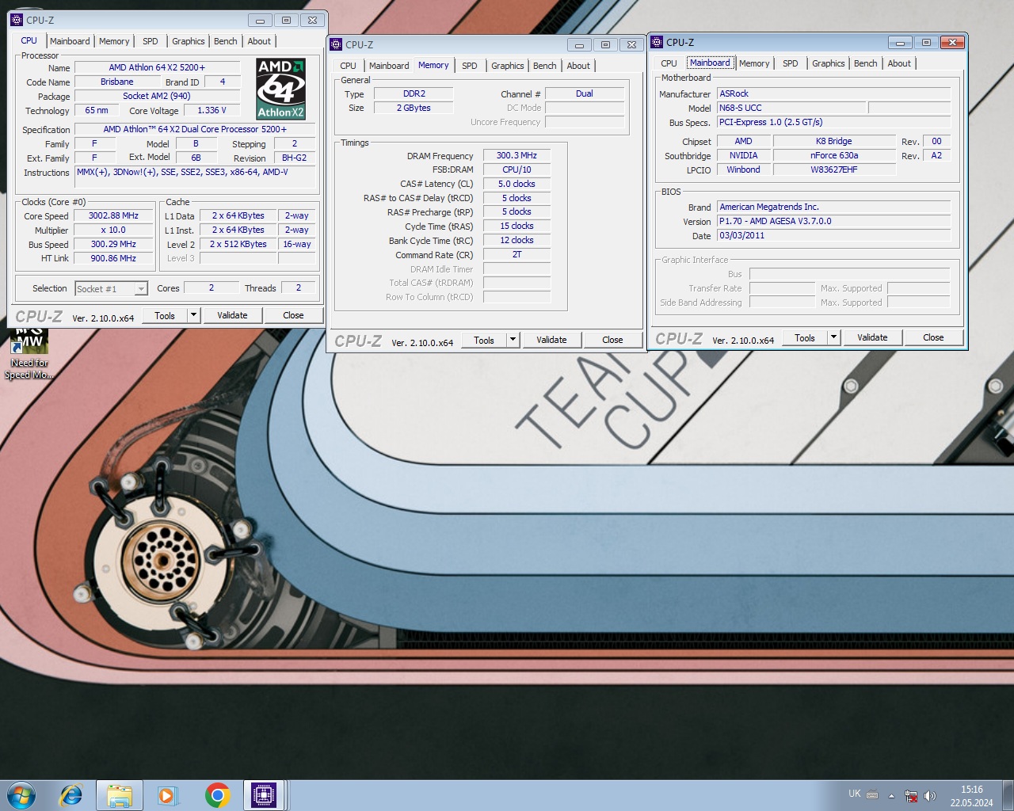Image resolution: width=1014 pixels, height=811 pixels.
Task: Click Tools button in left CPU-Z window
Action: click(x=165, y=315)
